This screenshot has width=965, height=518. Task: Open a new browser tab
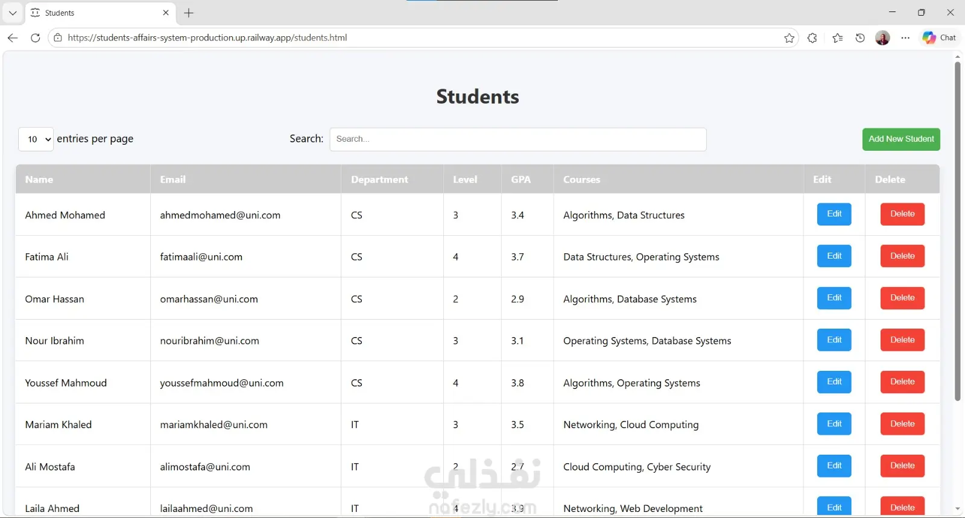point(189,13)
